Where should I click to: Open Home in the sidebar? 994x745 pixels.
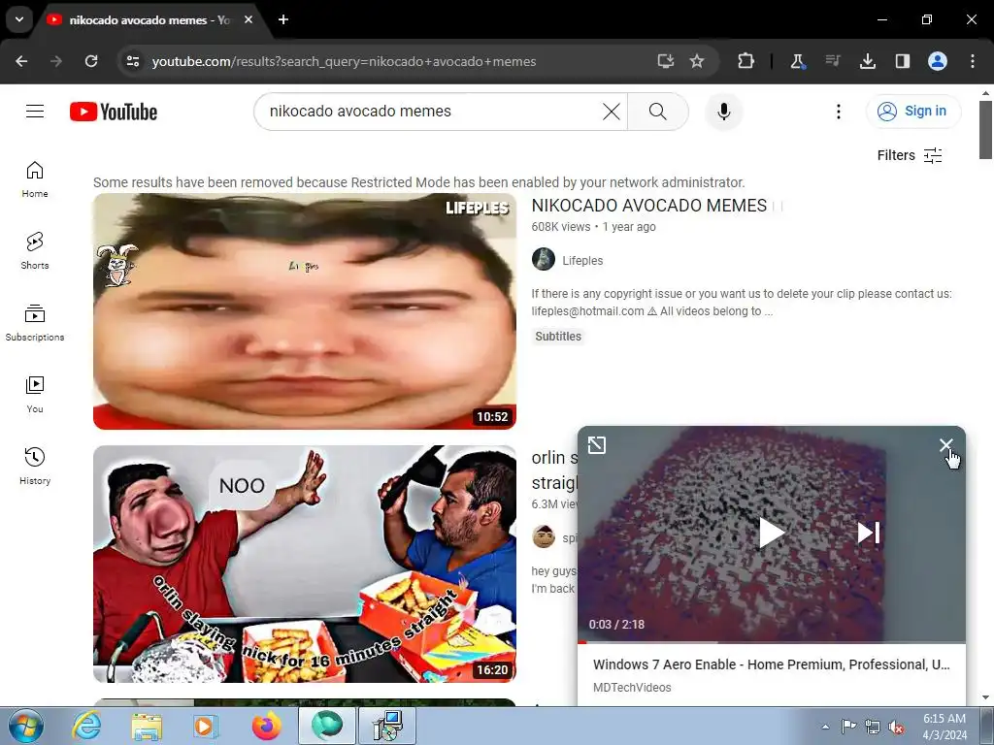[x=35, y=179]
